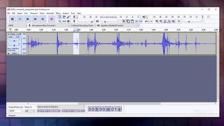The image size is (224, 126).
Task: Open the recording channels dropdown
Action: (84, 26)
